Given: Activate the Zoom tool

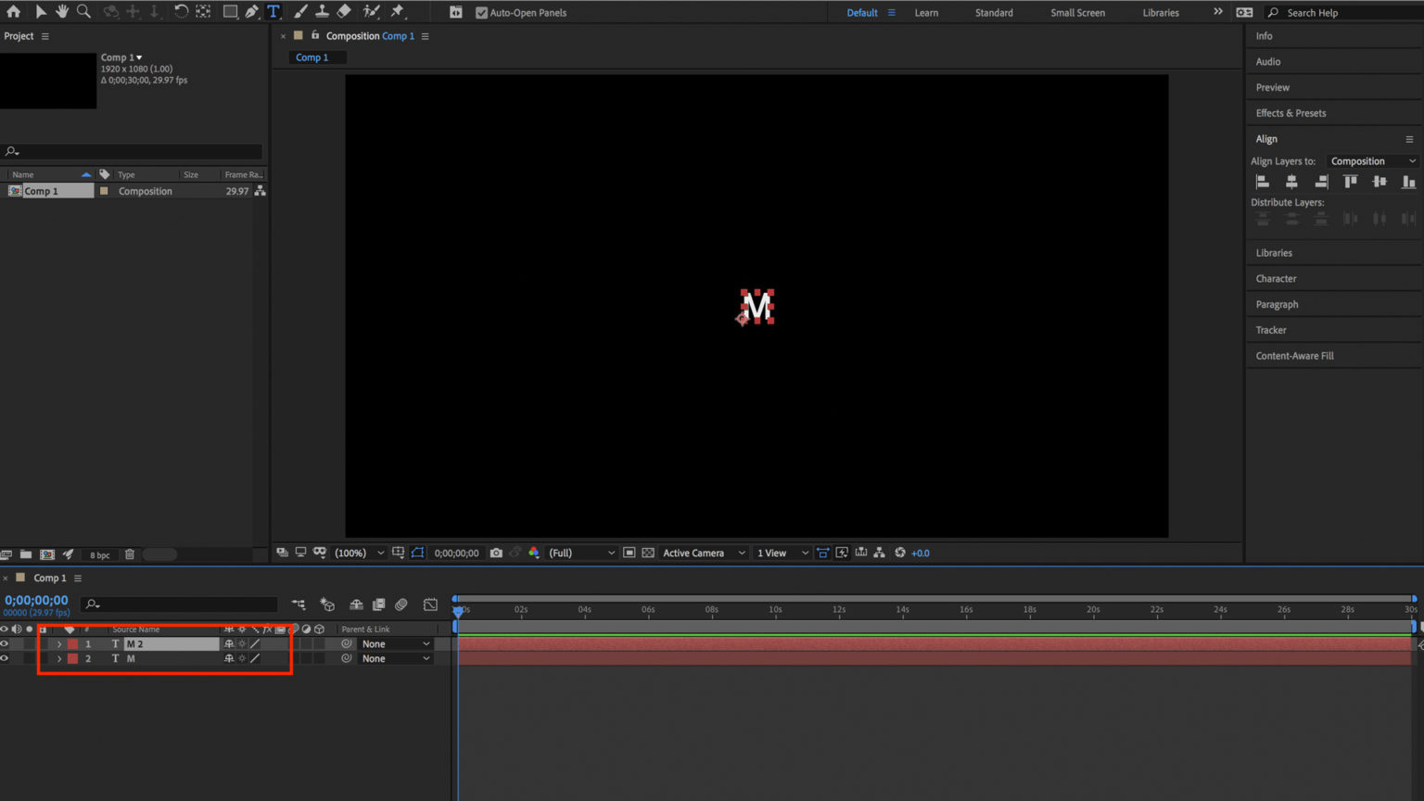Looking at the screenshot, I should [83, 12].
